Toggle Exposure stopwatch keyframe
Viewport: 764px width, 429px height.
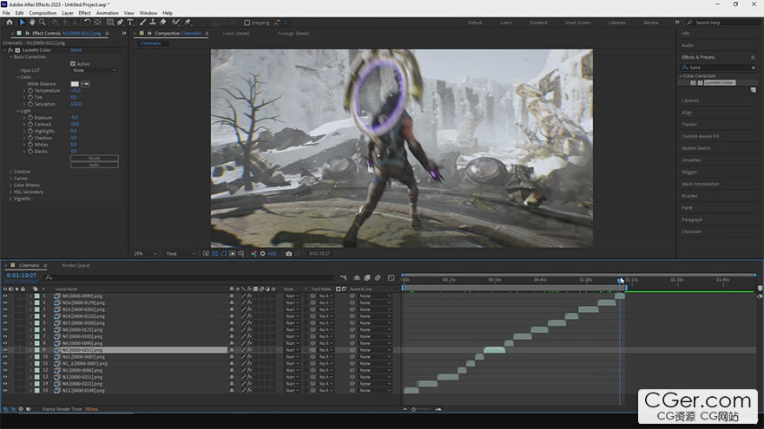30,118
